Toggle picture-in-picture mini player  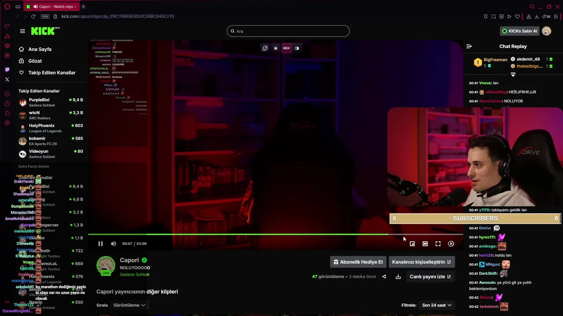[412, 244]
